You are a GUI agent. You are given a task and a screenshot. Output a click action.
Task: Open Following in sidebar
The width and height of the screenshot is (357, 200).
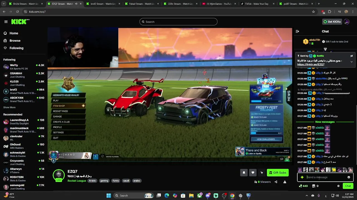click(13, 48)
